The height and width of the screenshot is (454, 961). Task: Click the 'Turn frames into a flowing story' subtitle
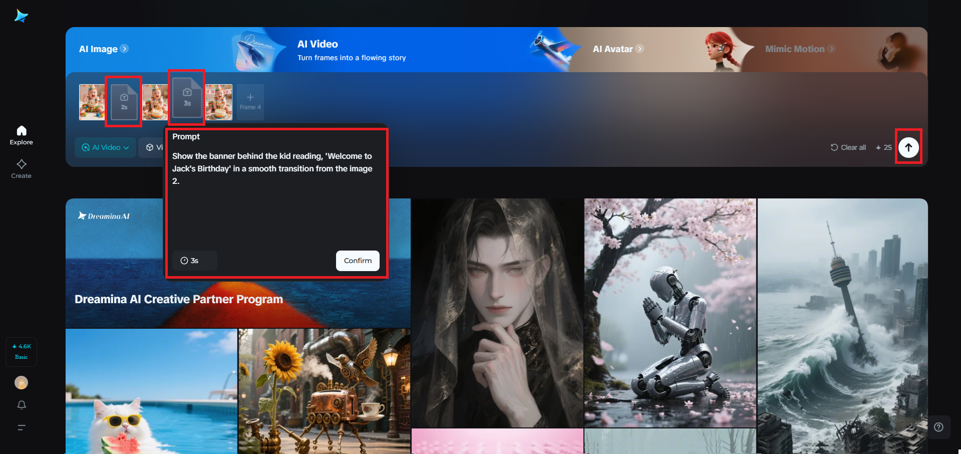tap(352, 58)
